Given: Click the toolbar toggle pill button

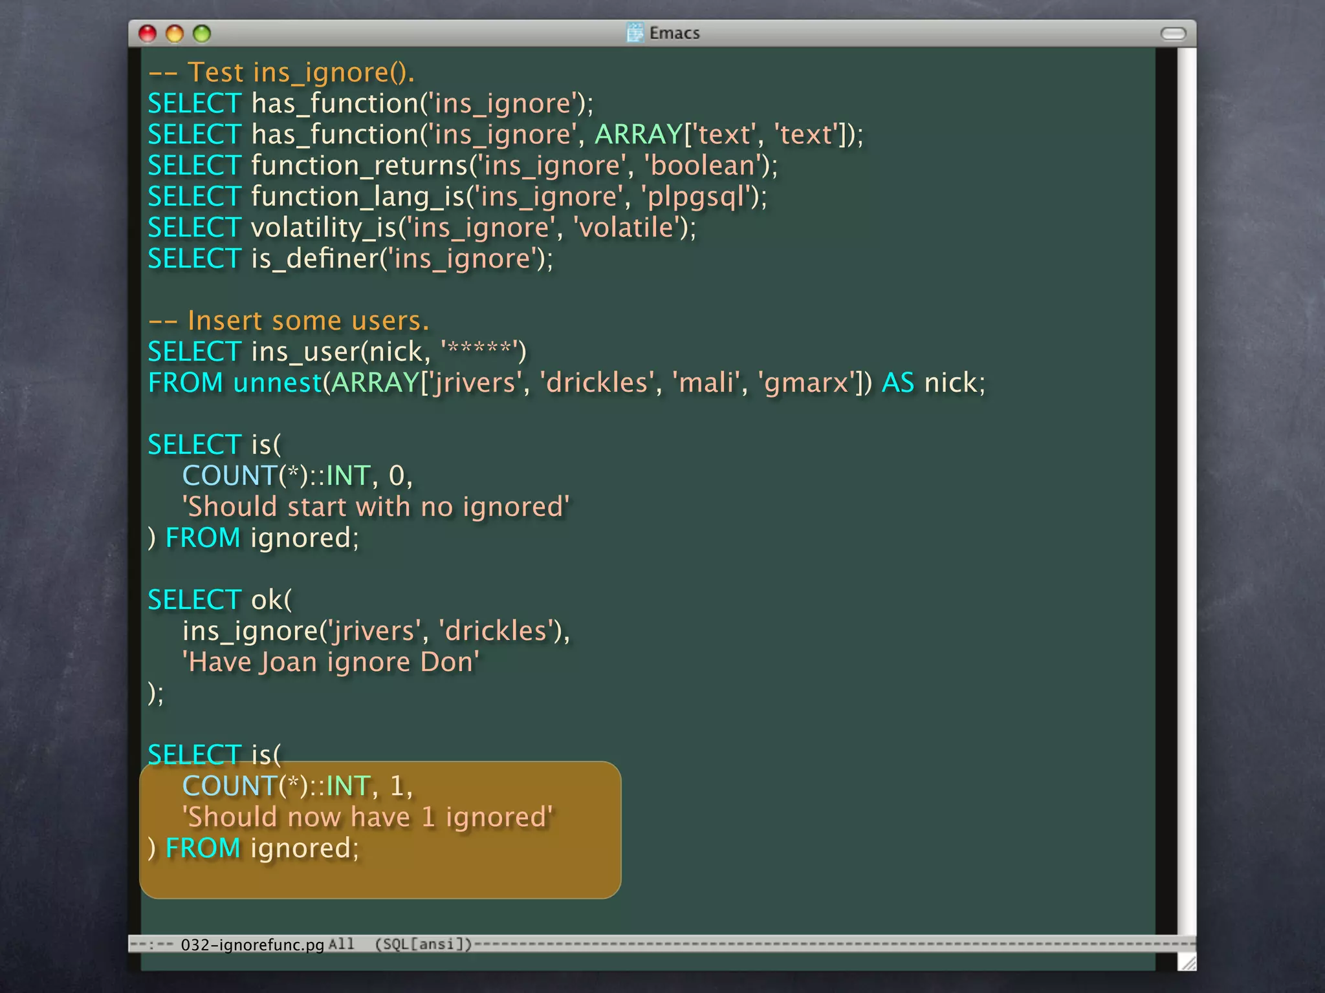Looking at the screenshot, I should (1173, 34).
